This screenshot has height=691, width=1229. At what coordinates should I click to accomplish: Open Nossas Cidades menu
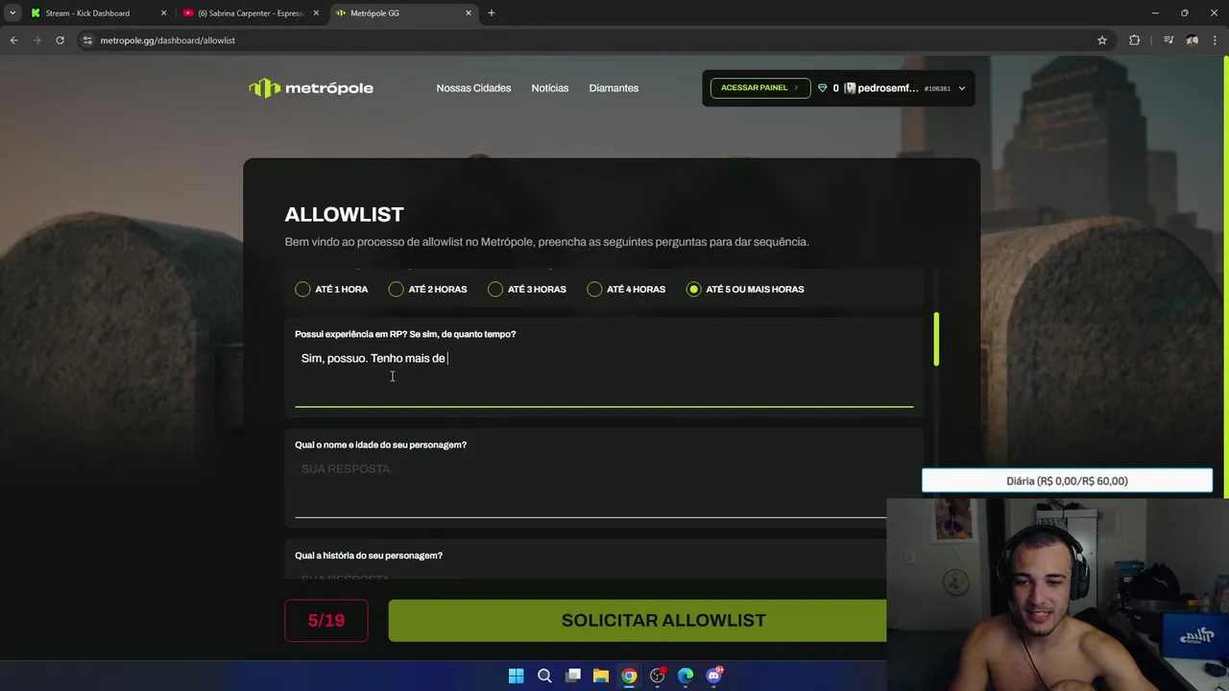pyautogui.click(x=473, y=88)
